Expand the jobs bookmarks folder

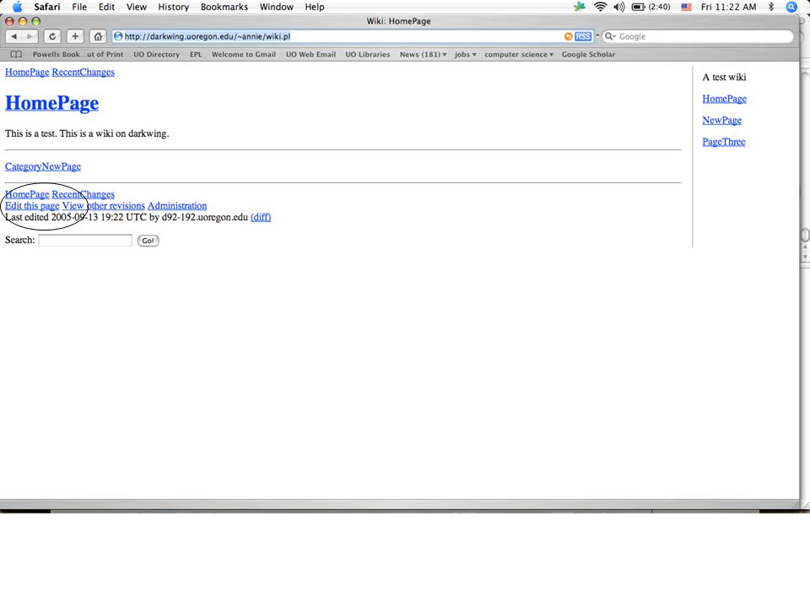466,54
